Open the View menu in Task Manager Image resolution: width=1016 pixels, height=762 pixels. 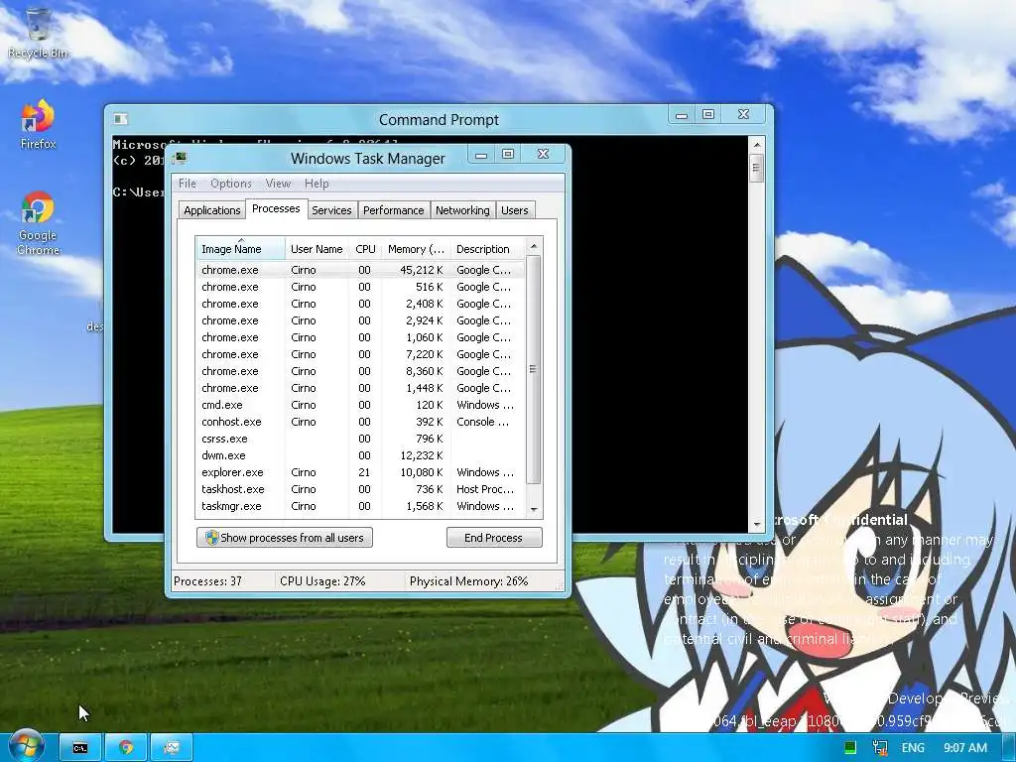(x=278, y=184)
